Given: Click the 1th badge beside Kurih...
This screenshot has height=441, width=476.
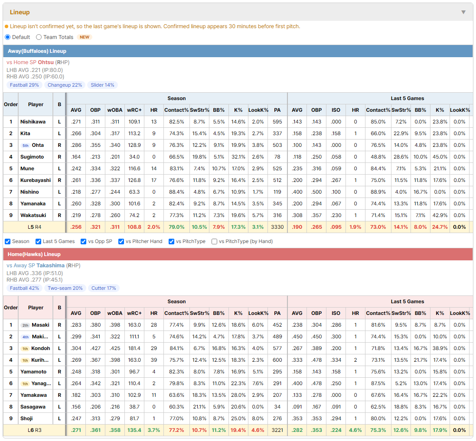Looking at the screenshot, I should pos(25,360).
